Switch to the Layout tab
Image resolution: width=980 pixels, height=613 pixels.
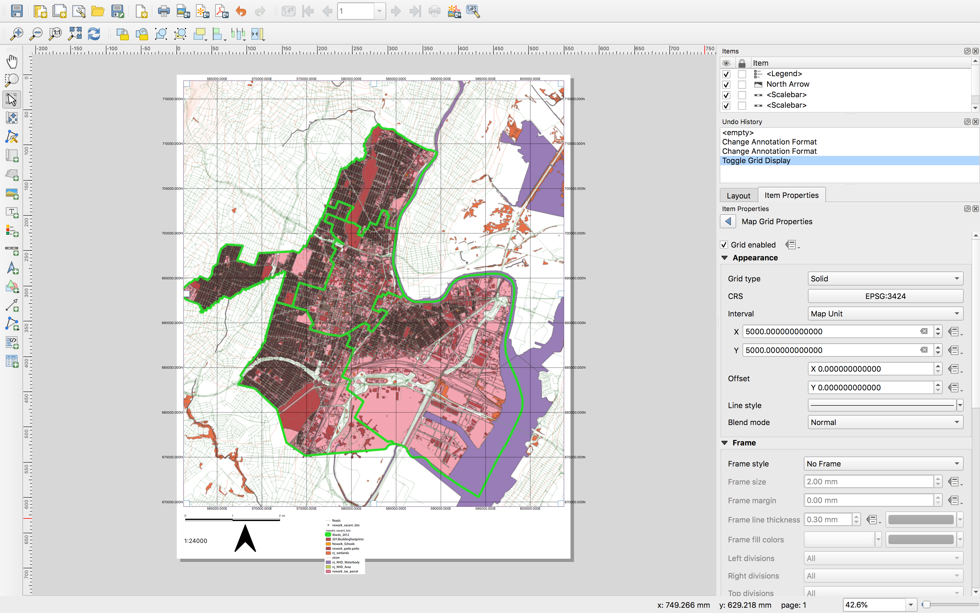pyautogui.click(x=738, y=195)
